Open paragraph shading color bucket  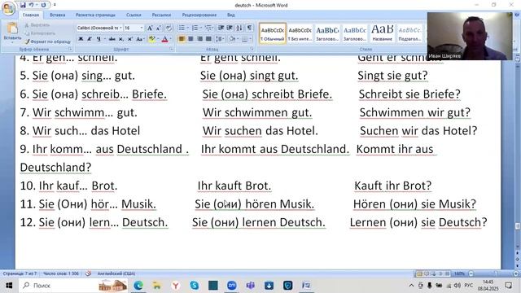[232, 39]
